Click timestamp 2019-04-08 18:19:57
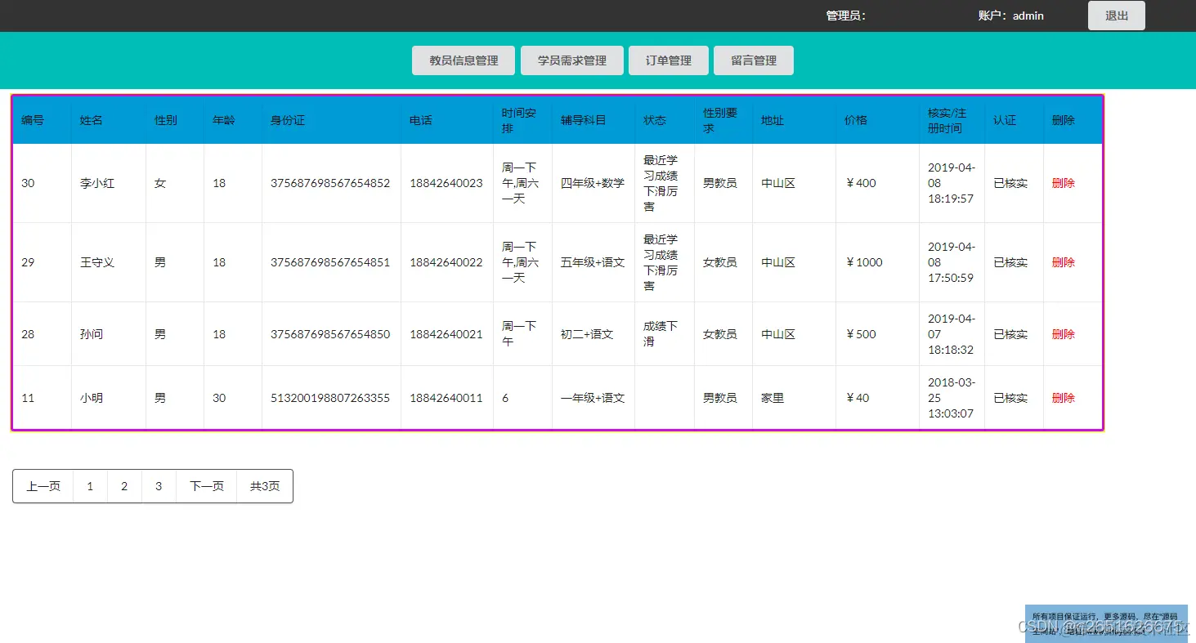The height and width of the screenshot is (643, 1196). 952,183
